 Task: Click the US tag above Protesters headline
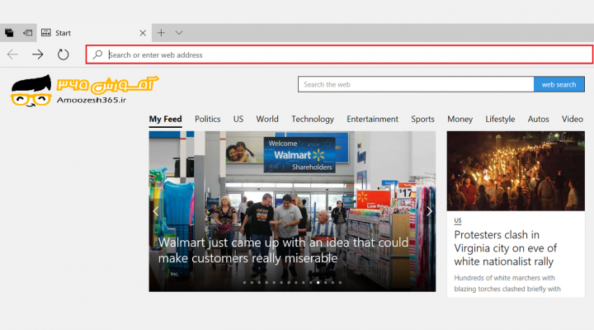(458, 220)
